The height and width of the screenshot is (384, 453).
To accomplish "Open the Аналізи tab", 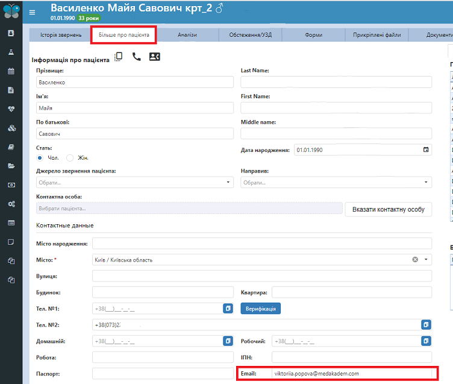I will (x=187, y=35).
